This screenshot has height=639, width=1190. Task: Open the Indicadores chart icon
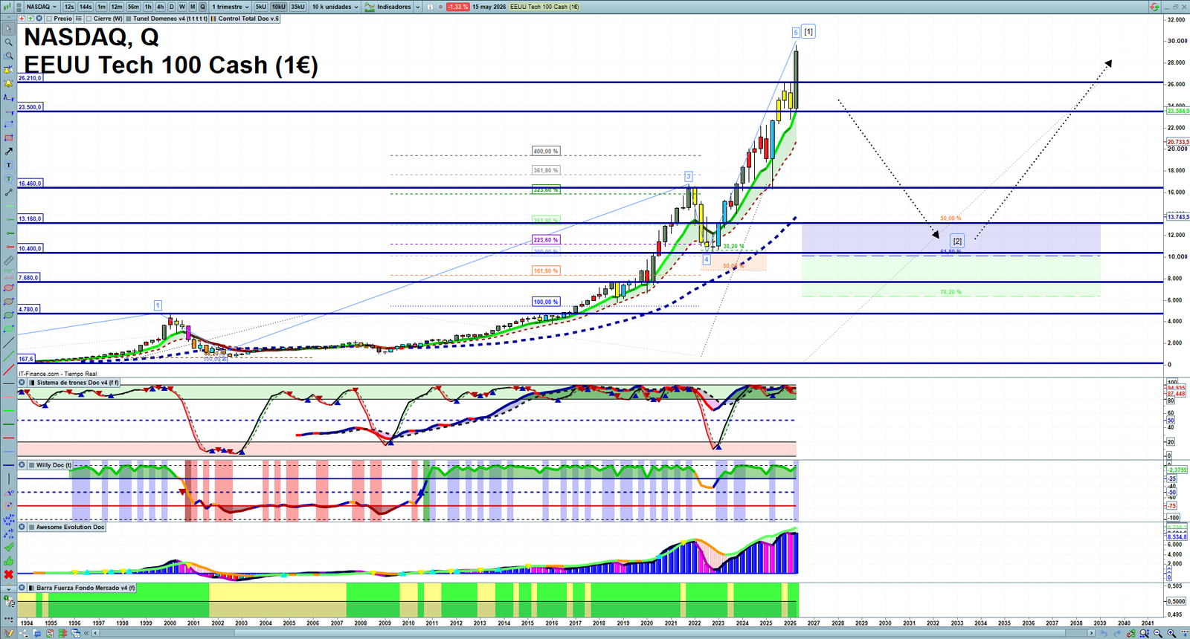point(370,7)
